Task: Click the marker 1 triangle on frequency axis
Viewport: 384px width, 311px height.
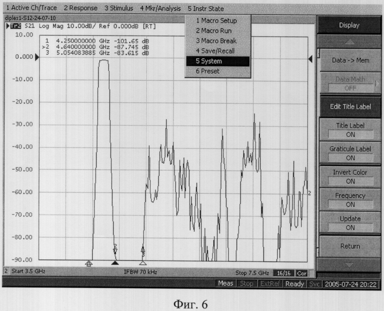Action: tap(89, 263)
